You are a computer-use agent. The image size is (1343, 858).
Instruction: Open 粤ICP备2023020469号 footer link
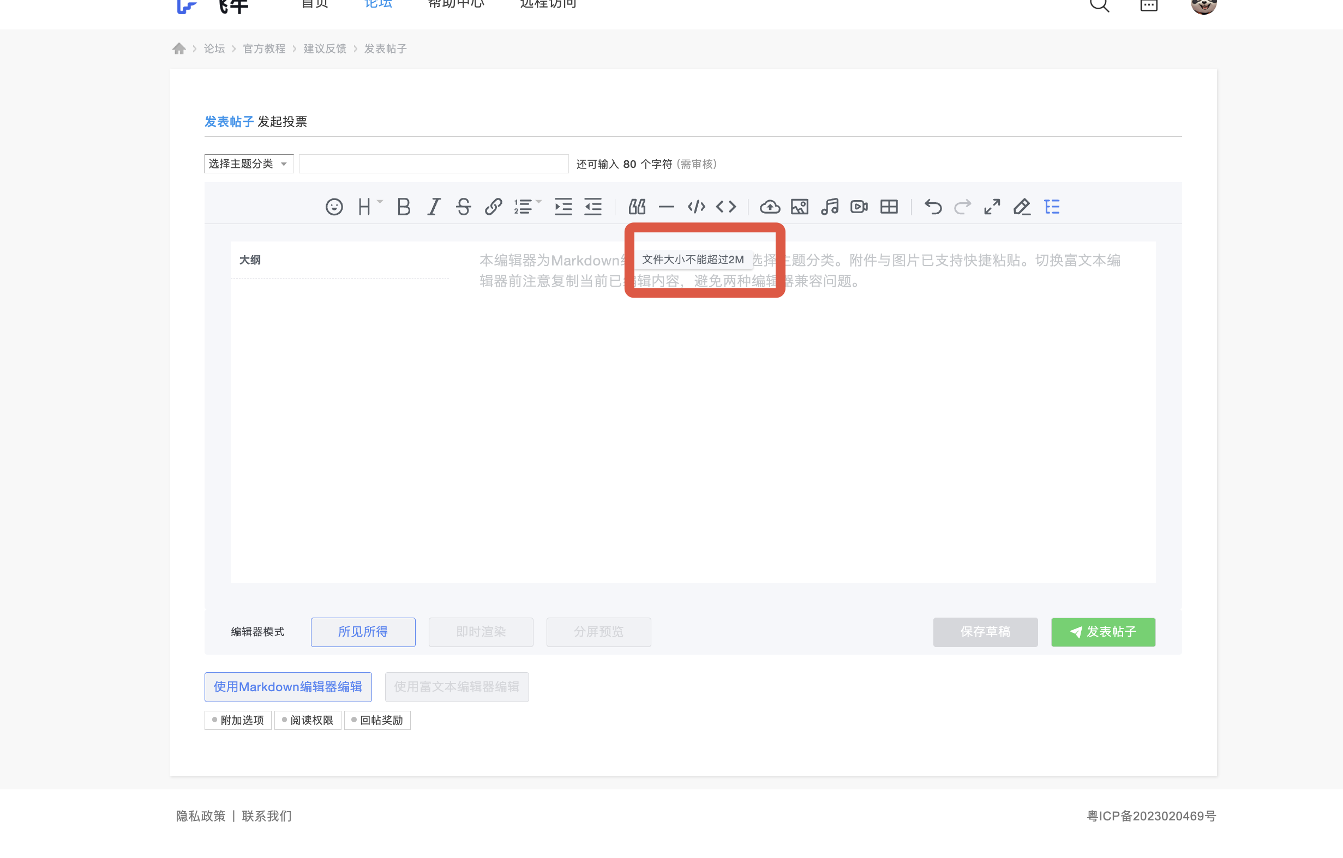(1152, 816)
